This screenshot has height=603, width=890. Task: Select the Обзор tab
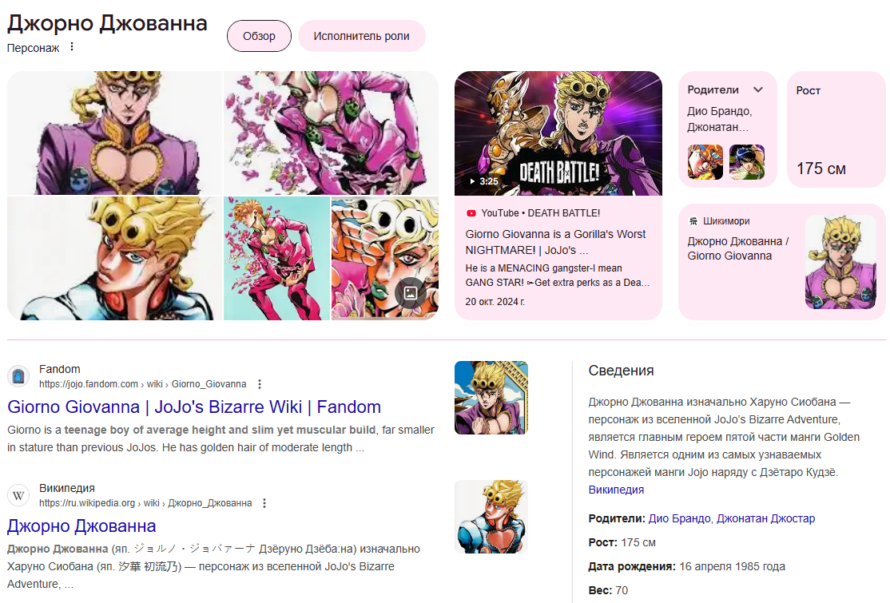click(x=259, y=36)
